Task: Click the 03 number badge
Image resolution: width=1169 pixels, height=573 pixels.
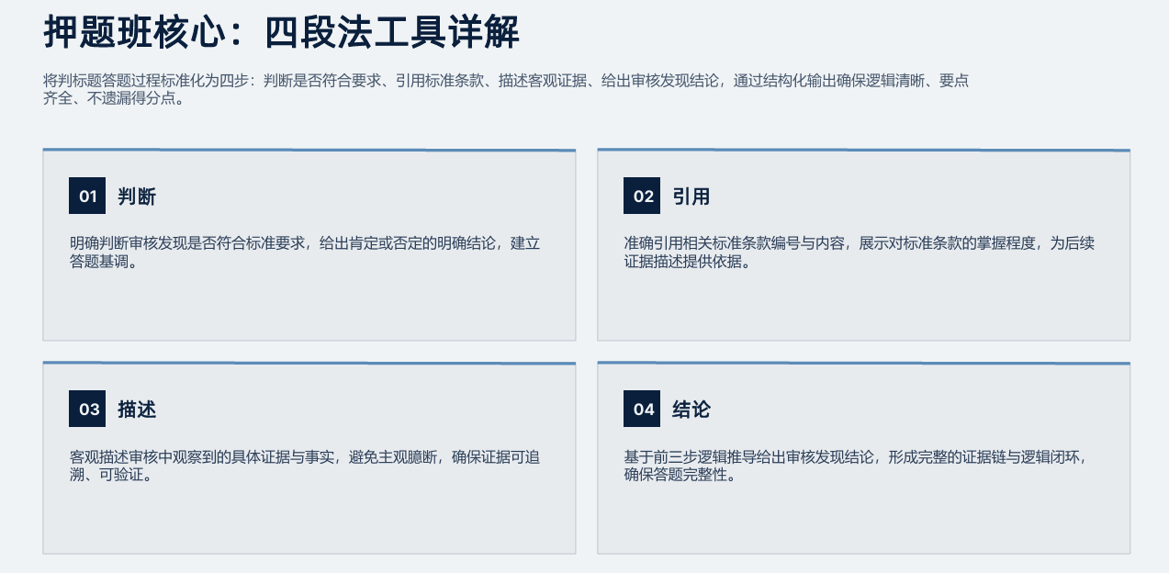Action: [87, 409]
